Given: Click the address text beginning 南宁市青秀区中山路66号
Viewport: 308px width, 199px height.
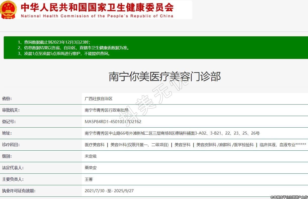Looking at the screenshot, I should click(x=172, y=133).
